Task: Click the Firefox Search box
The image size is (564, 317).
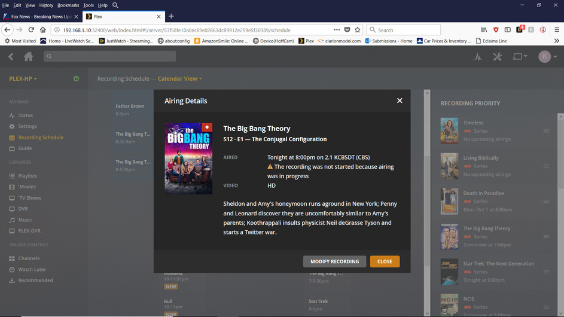Action: pyautogui.click(x=404, y=30)
